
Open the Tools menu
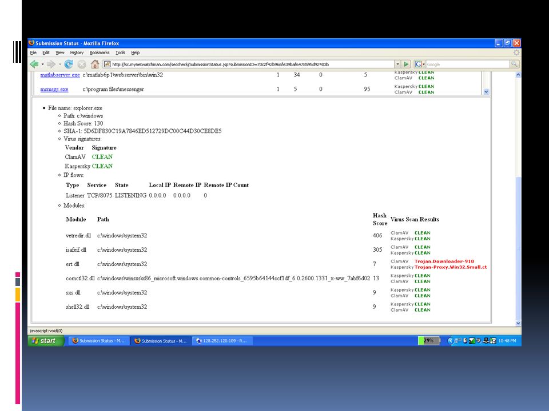pos(121,53)
